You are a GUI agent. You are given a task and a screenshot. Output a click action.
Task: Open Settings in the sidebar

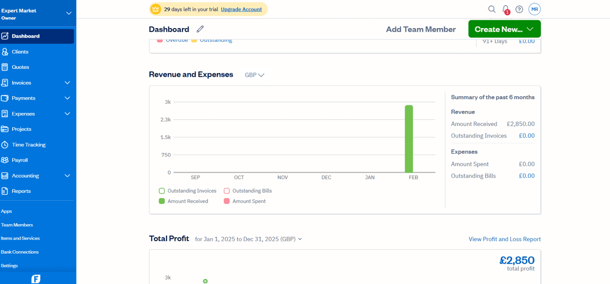click(9, 266)
